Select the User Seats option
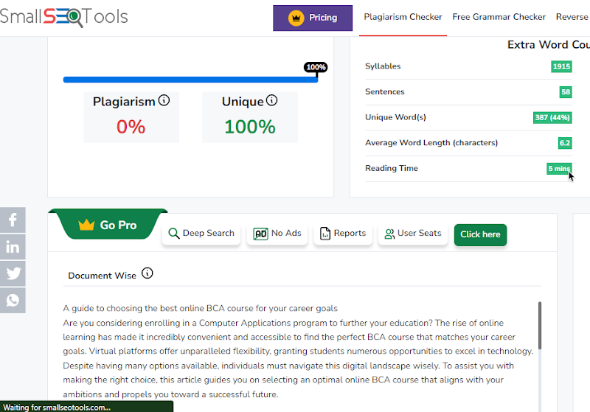 point(412,234)
